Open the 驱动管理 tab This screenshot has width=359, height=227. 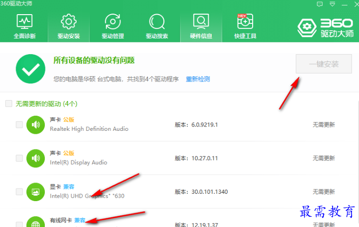pos(113,26)
